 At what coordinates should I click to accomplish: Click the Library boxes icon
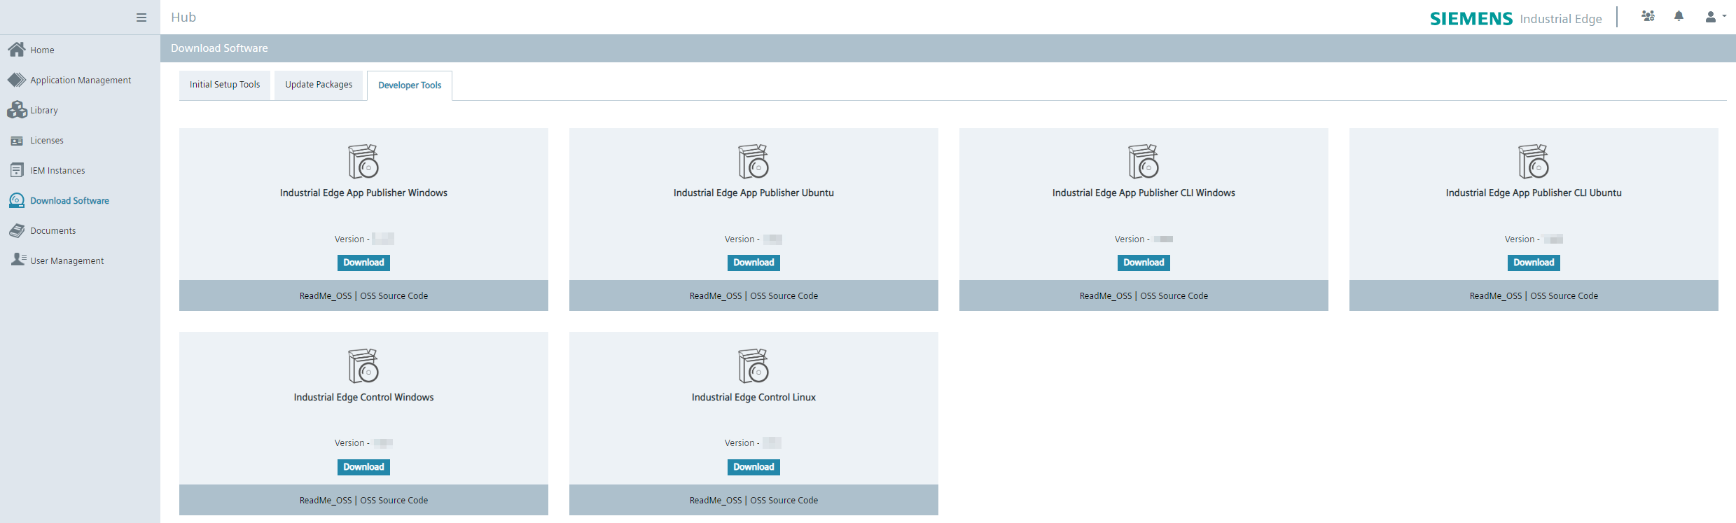[x=17, y=110]
